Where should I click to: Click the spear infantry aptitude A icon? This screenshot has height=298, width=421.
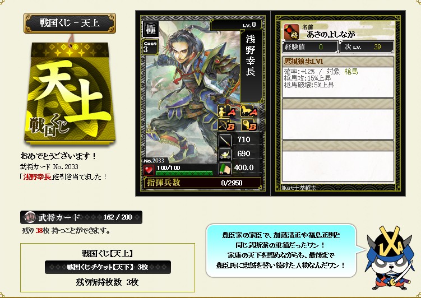pos(226,111)
